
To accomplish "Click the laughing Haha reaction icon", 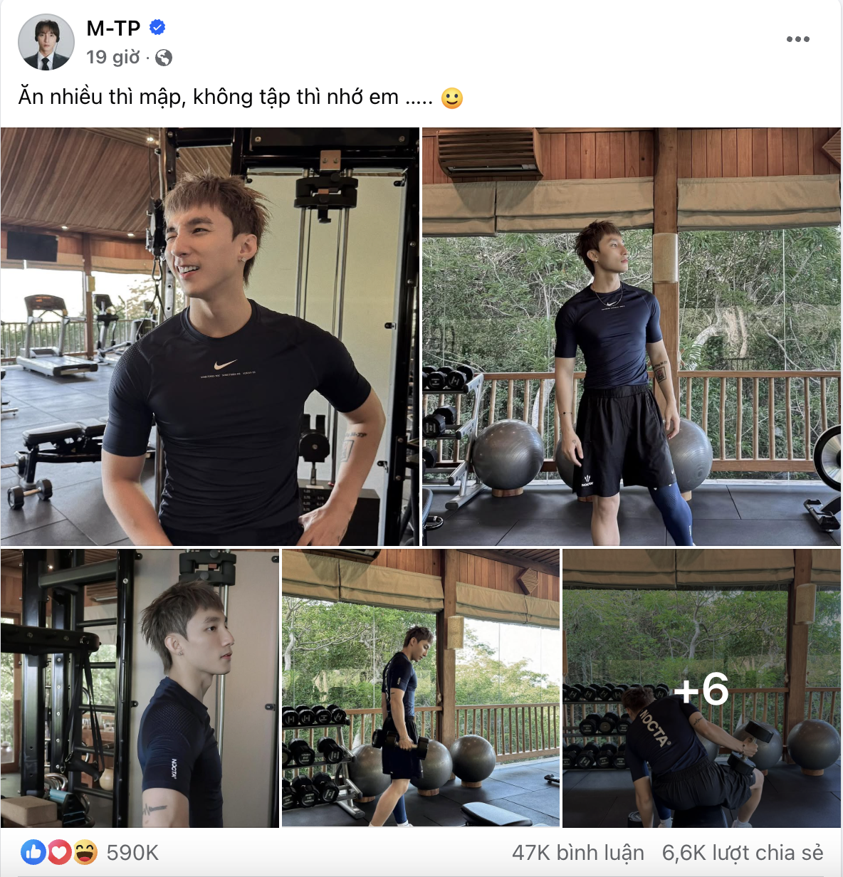I will (84, 851).
